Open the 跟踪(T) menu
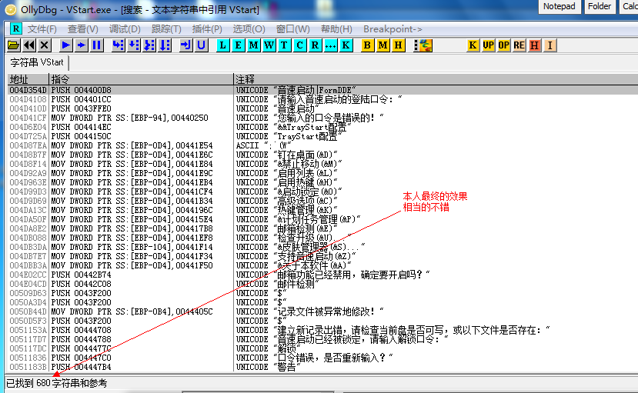The height and width of the screenshot is (393, 638). point(166,29)
